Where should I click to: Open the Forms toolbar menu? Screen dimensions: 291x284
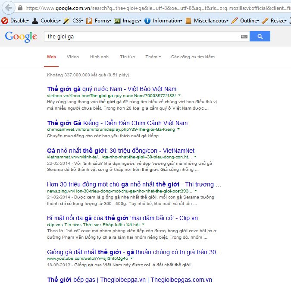(99, 21)
